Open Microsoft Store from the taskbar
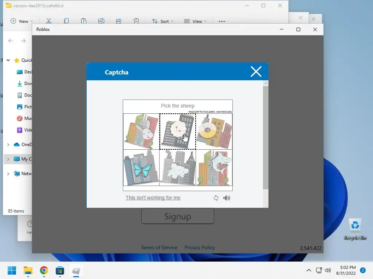 [x=60, y=270]
